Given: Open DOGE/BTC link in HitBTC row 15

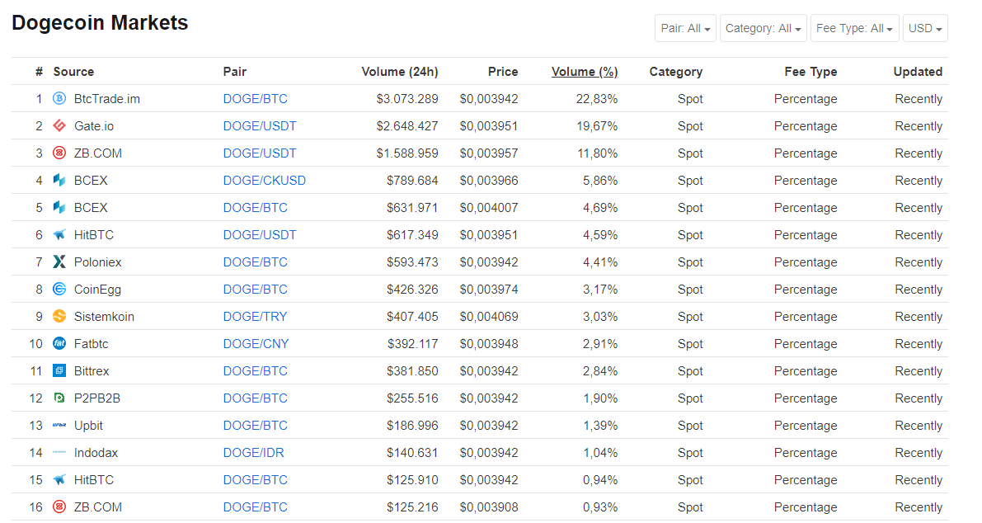Looking at the screenshot, I should pyautogui.click(x=255, y=480).
